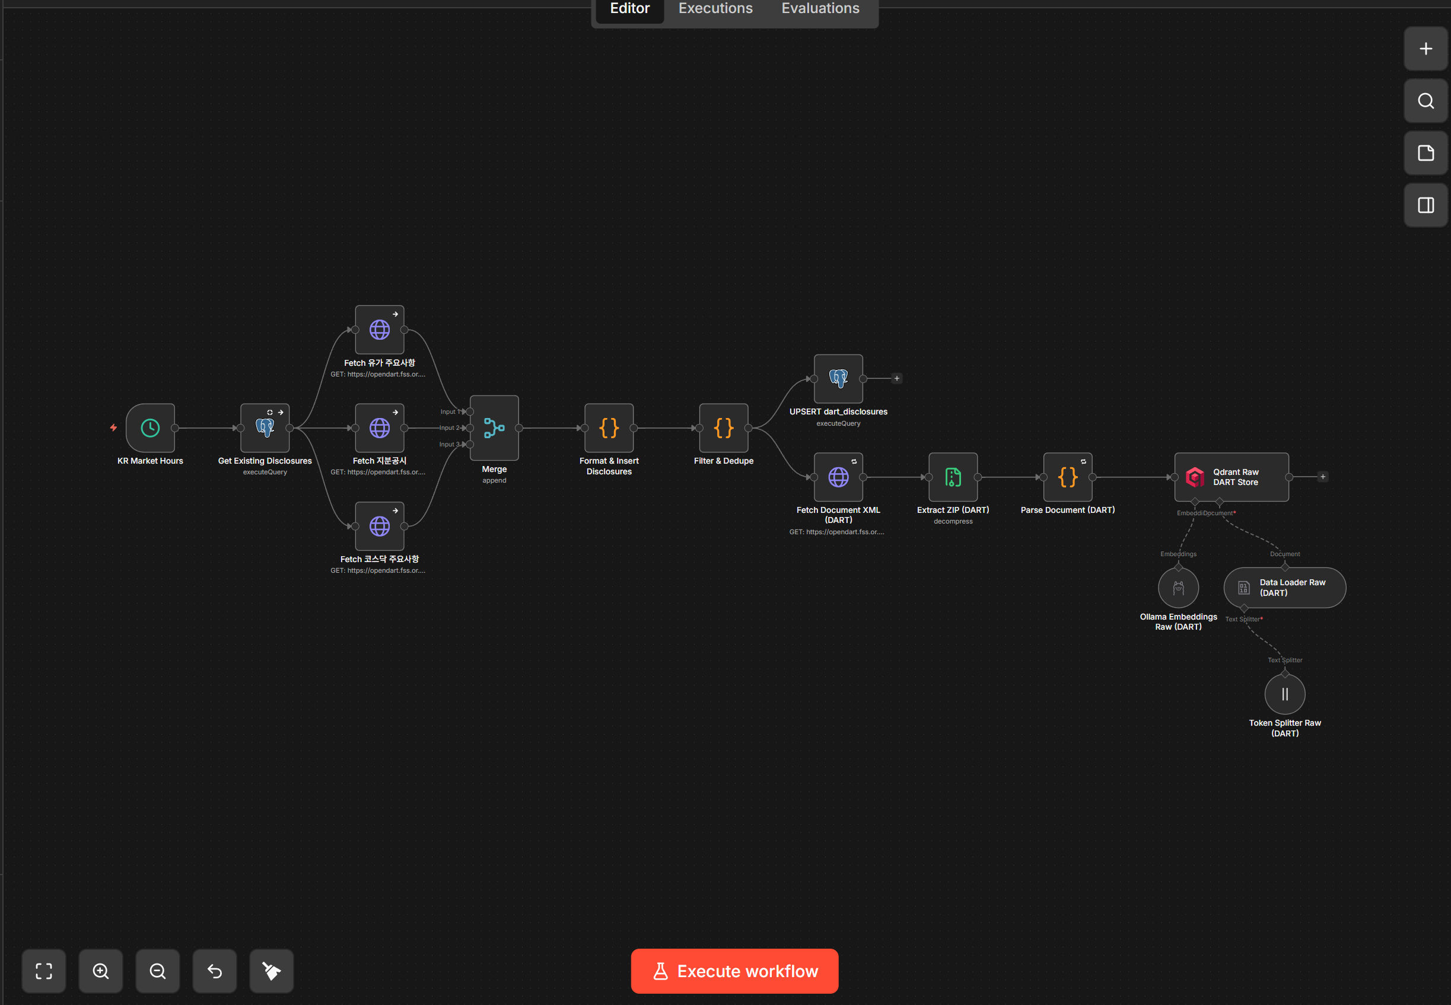The height and width of the screenshot is (1005, 1451).
Task: Open UPSERT dart_disclosures Postgres node
Action: click(x=838, y=378)
